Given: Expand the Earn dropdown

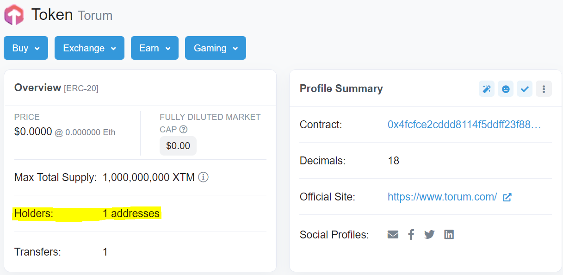Looking at the screenshot, I should point(155,48).
